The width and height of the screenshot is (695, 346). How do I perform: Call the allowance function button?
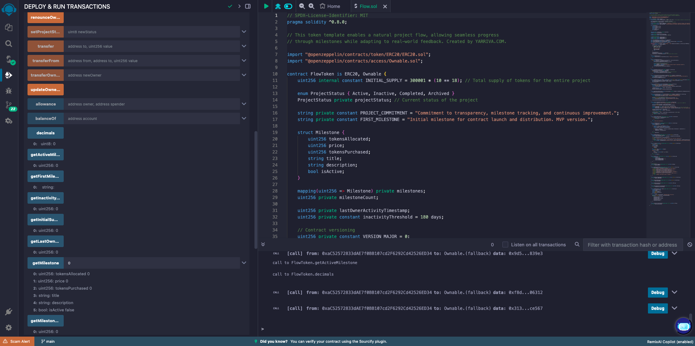click(x=46, y=104)
